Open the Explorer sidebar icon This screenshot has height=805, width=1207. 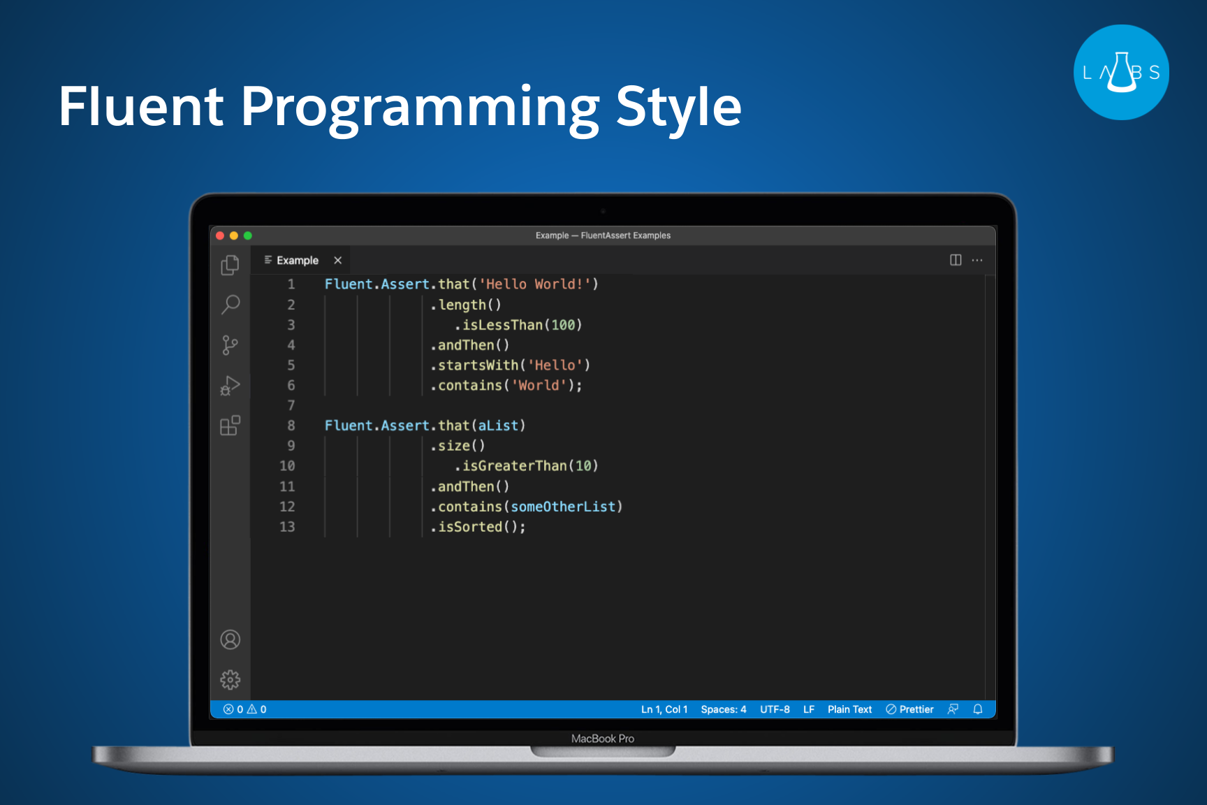[231, 266]
